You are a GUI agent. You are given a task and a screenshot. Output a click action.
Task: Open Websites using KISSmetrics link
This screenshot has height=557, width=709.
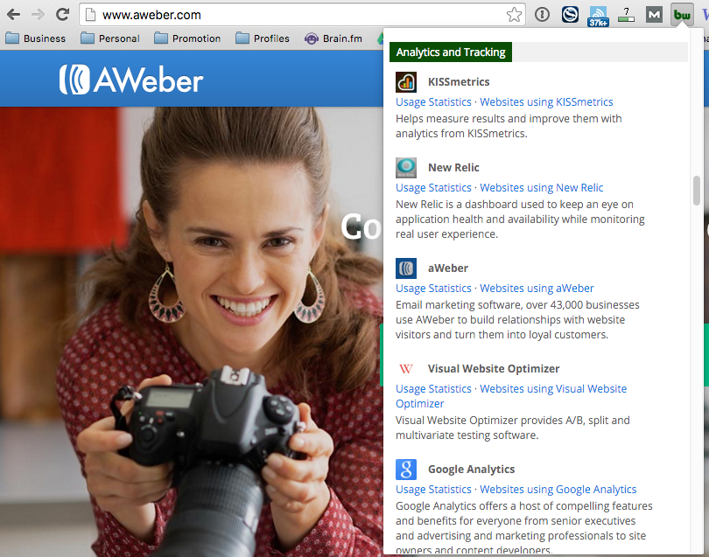546,102
